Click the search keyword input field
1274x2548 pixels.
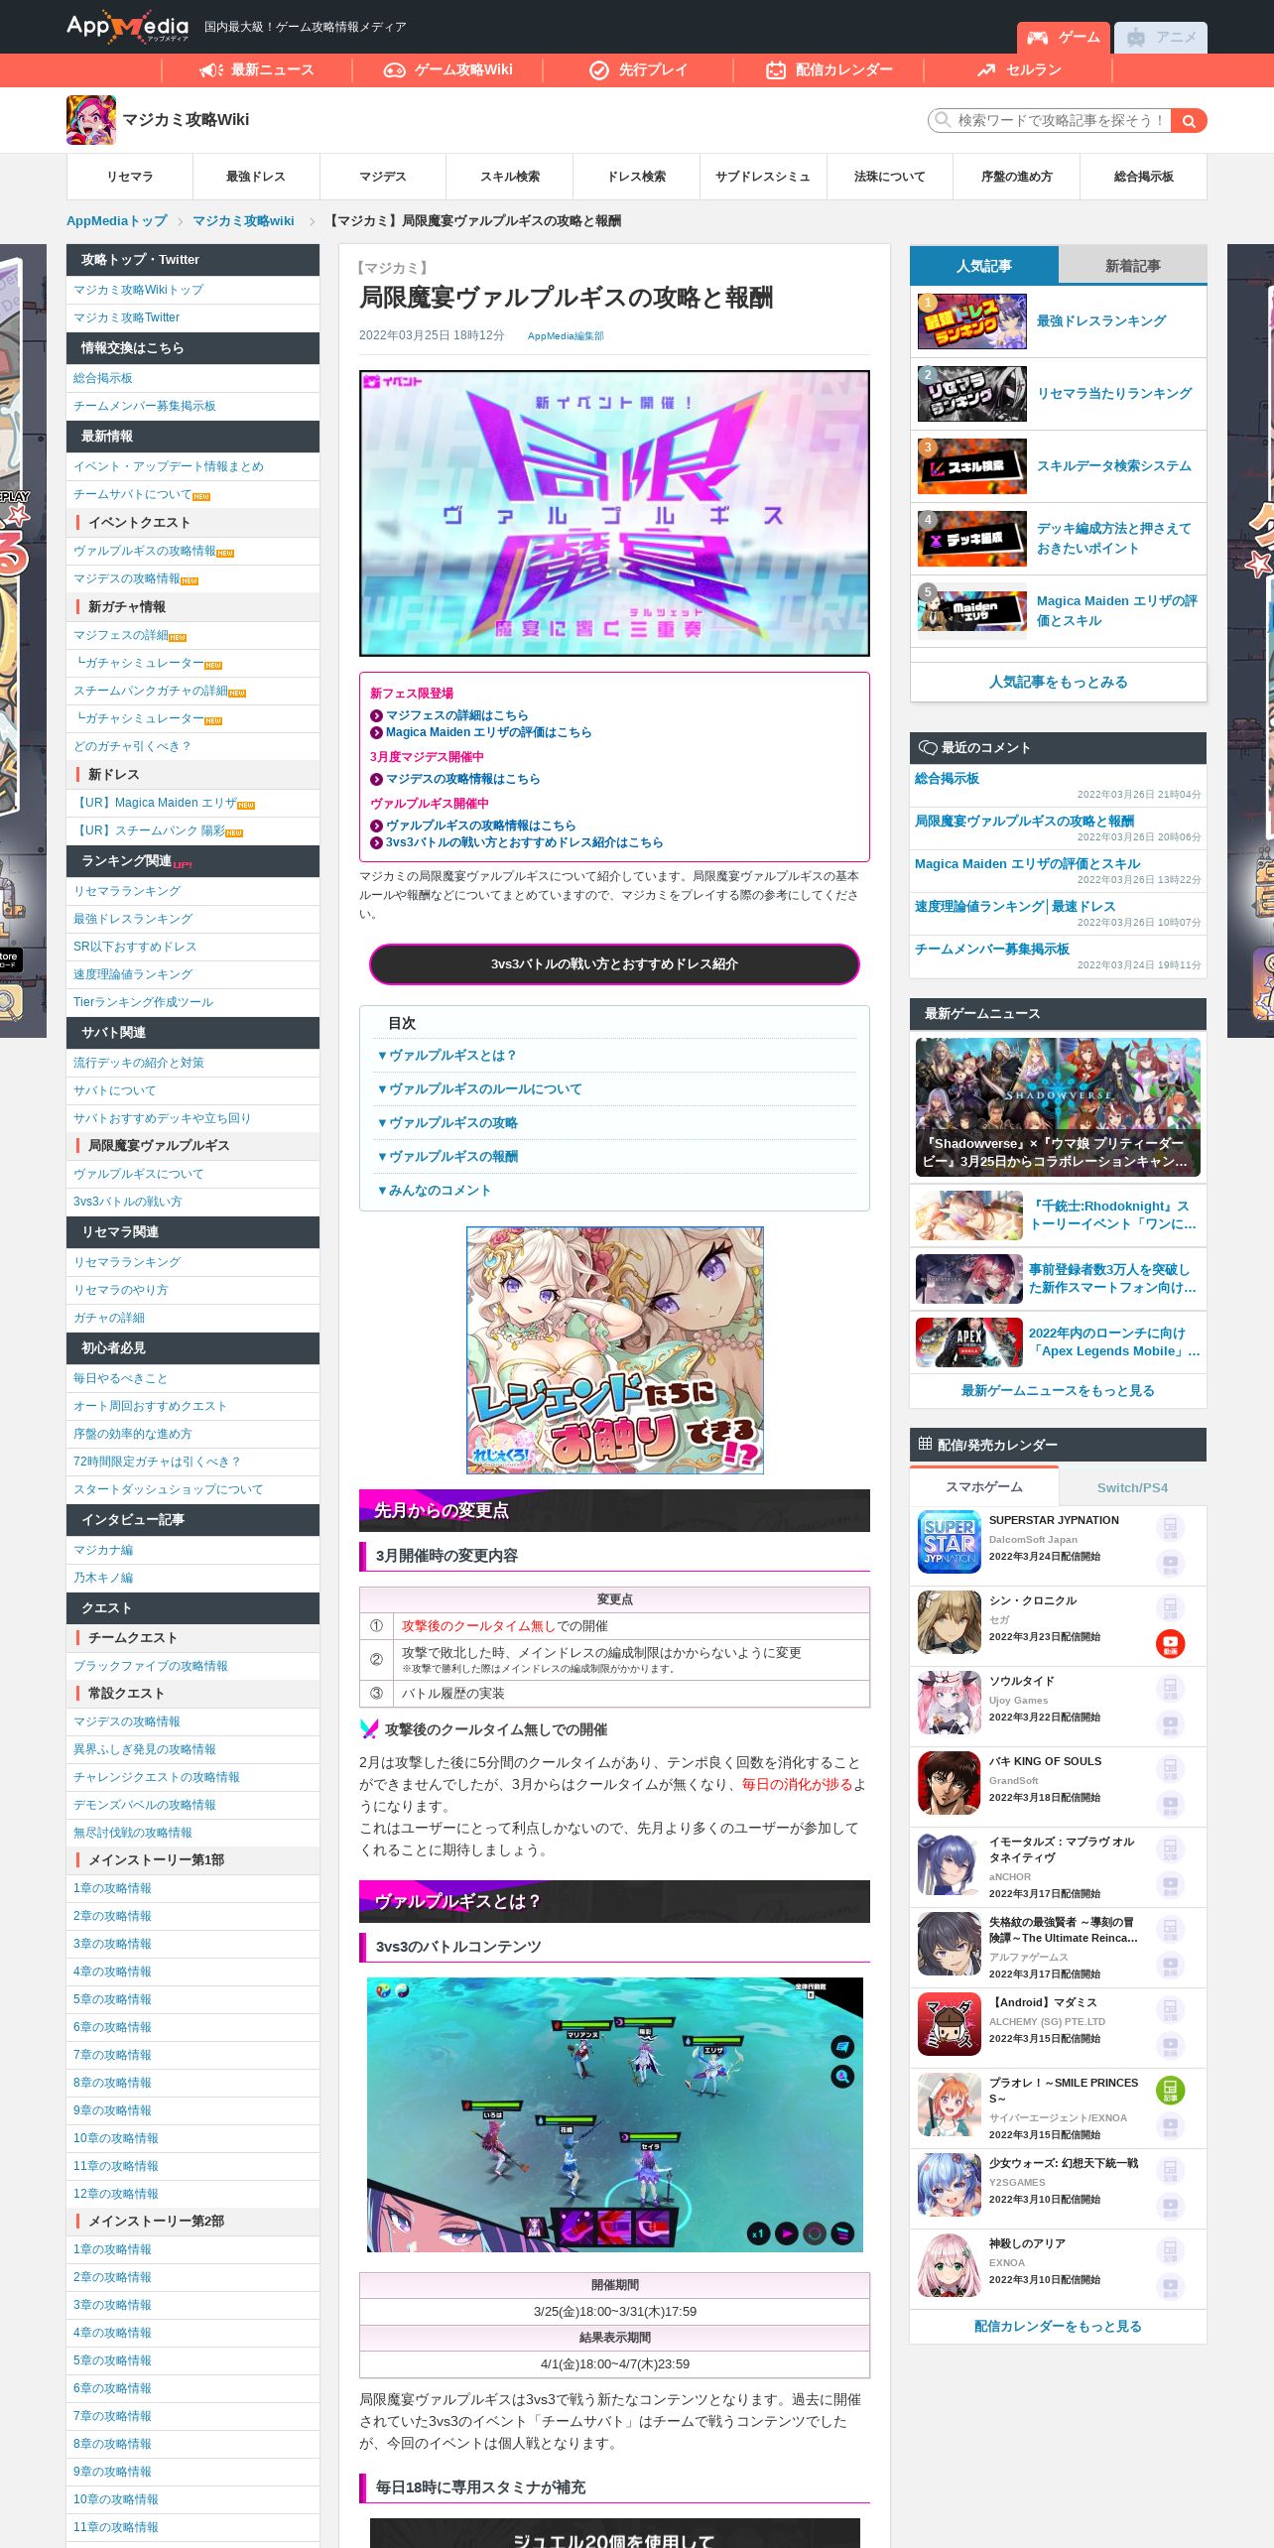pos(1050,120)
